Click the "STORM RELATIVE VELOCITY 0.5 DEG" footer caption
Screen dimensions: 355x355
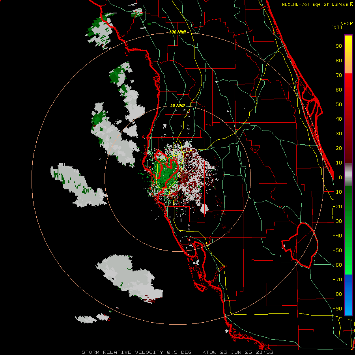pos(136,352)
